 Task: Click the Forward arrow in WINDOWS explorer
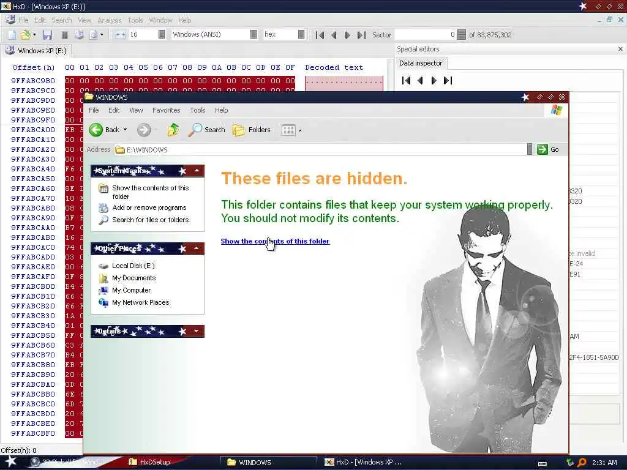(144, 130)
